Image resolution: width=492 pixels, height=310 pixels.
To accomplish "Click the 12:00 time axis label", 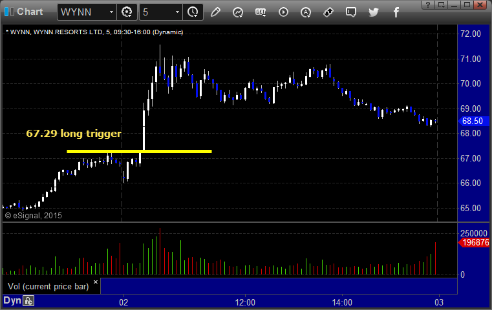I will pyautogui.click(x=245, y=302).
